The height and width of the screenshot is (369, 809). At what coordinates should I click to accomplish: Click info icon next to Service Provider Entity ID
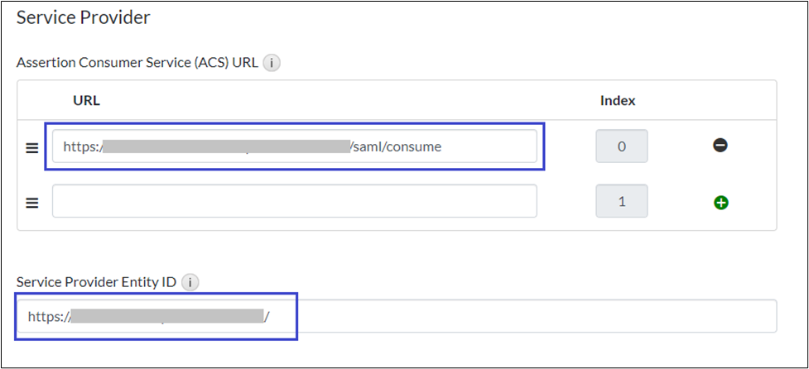(190, 283)
